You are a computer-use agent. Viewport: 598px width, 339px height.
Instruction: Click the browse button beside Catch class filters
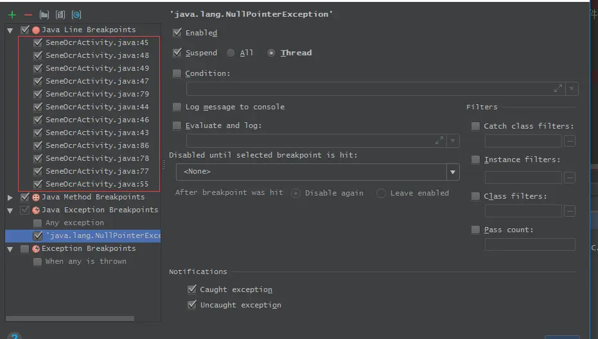click(570, 141)
